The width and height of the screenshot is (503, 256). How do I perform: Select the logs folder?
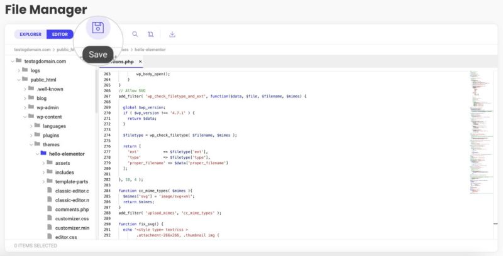point(35,70)
